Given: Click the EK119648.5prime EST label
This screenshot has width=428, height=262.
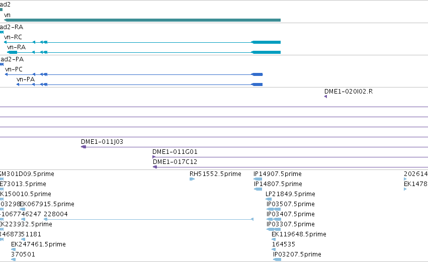Looking at the screenshot, I should coord(299,234).
